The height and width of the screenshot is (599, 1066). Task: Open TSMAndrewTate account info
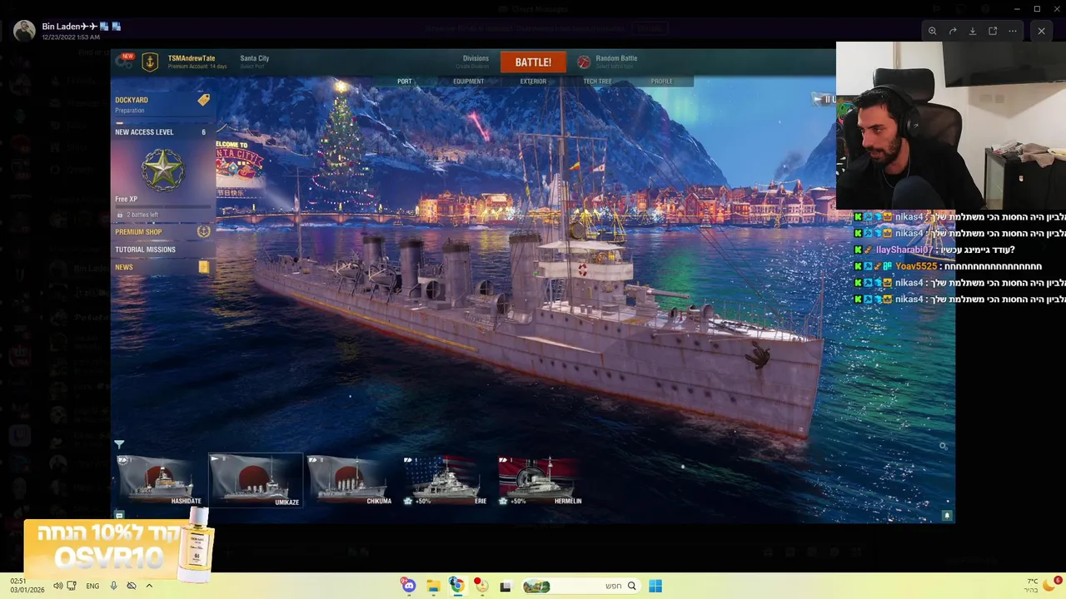[x=197, y=62]
